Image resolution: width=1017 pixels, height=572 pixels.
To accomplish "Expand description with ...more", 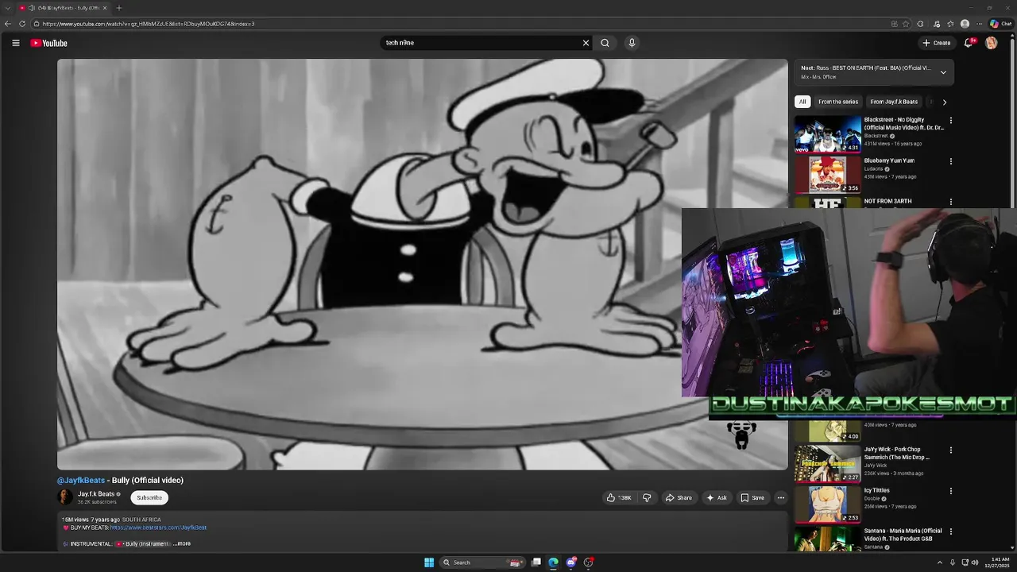I will pos(182,543).
